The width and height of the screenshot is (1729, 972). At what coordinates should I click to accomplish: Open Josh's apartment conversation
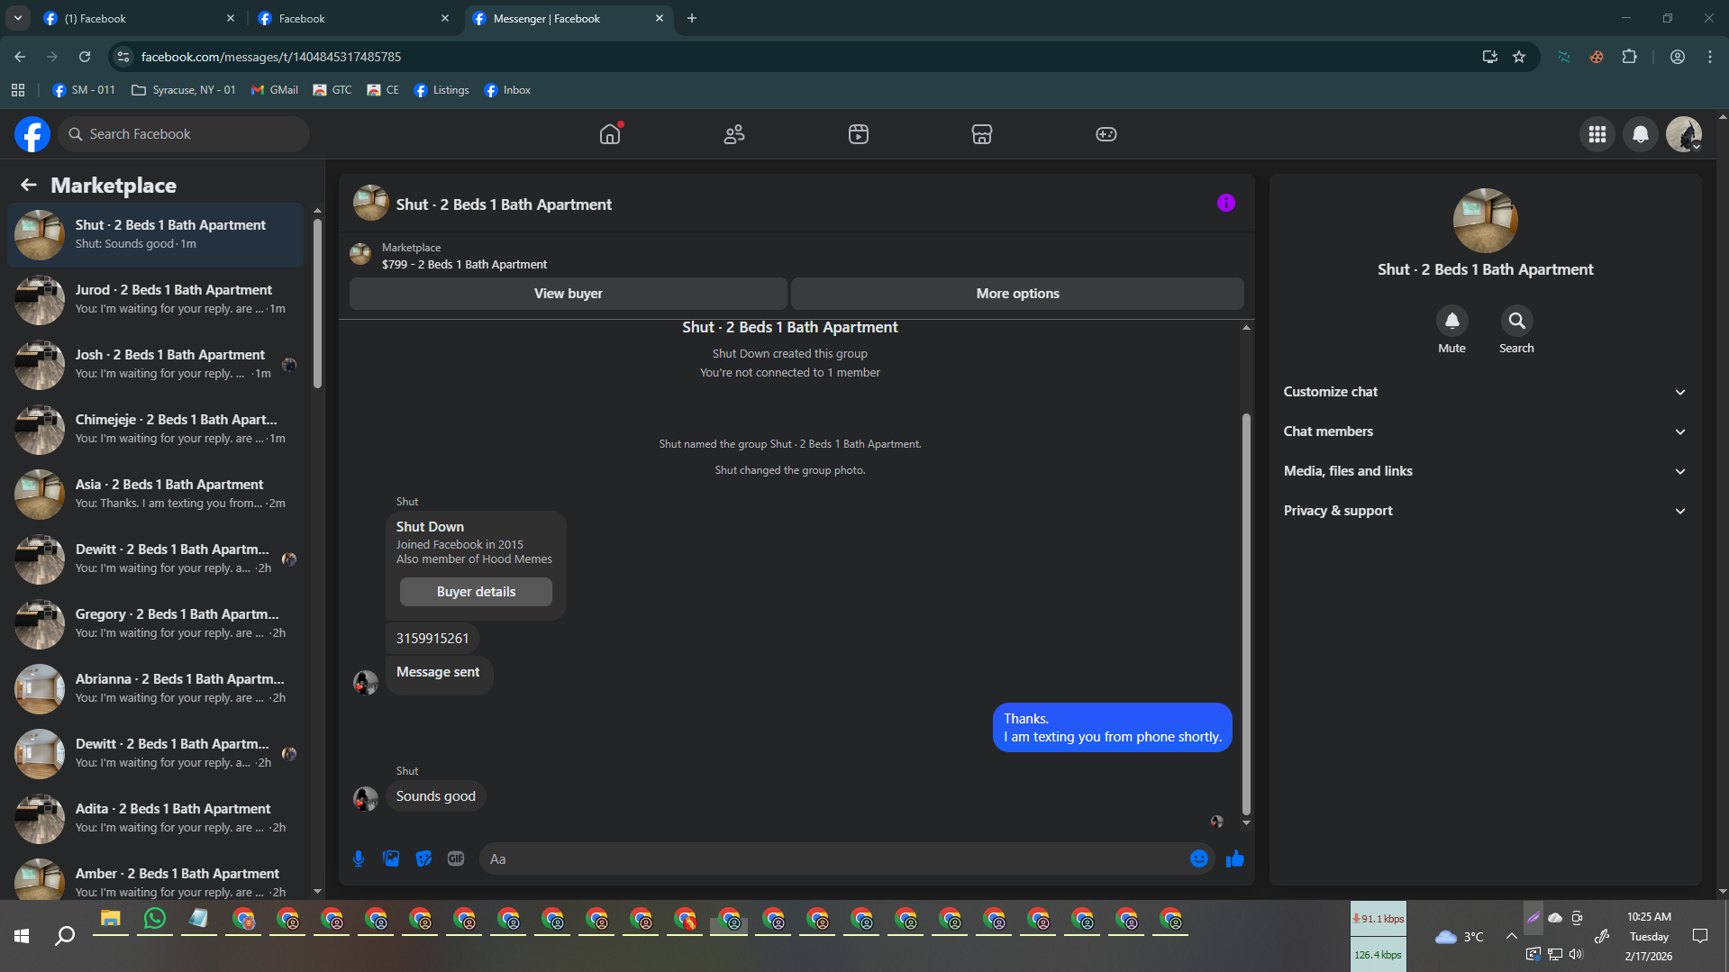click(156, 364)
